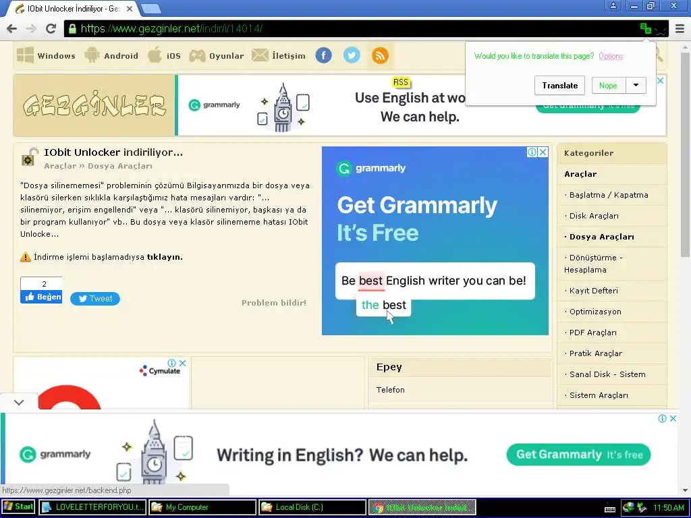
Task: Click the tıklayın download link
Action: click(x=165, y=257)
